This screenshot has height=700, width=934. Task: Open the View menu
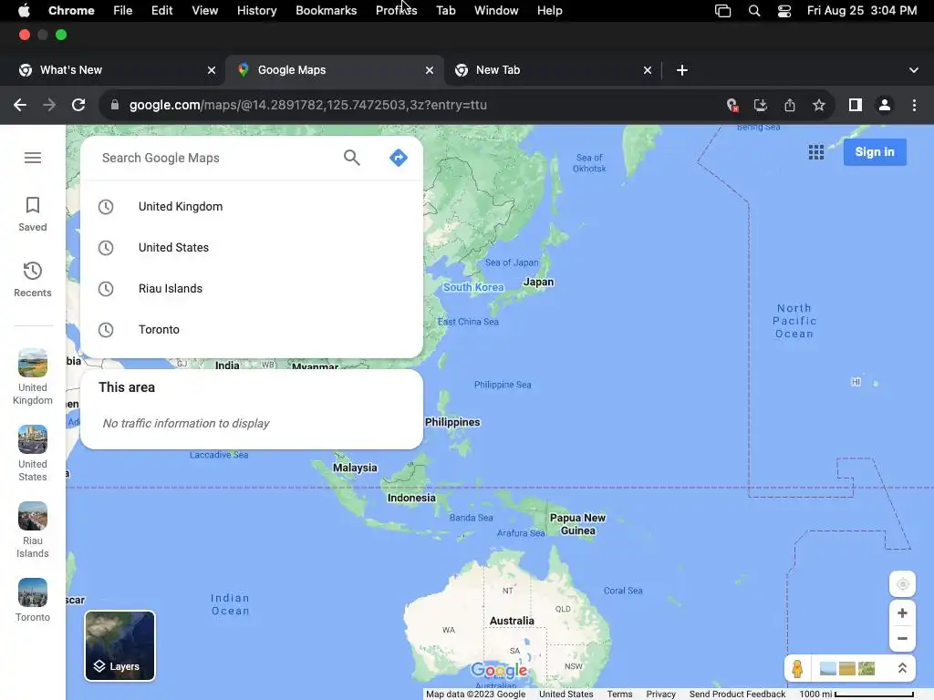click(205, 11)
